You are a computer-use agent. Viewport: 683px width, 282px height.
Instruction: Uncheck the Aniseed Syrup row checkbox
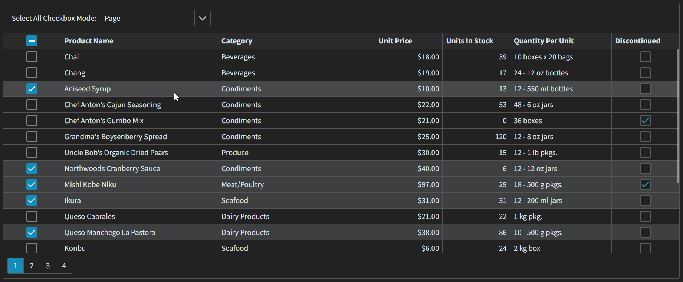coord(32,89)
